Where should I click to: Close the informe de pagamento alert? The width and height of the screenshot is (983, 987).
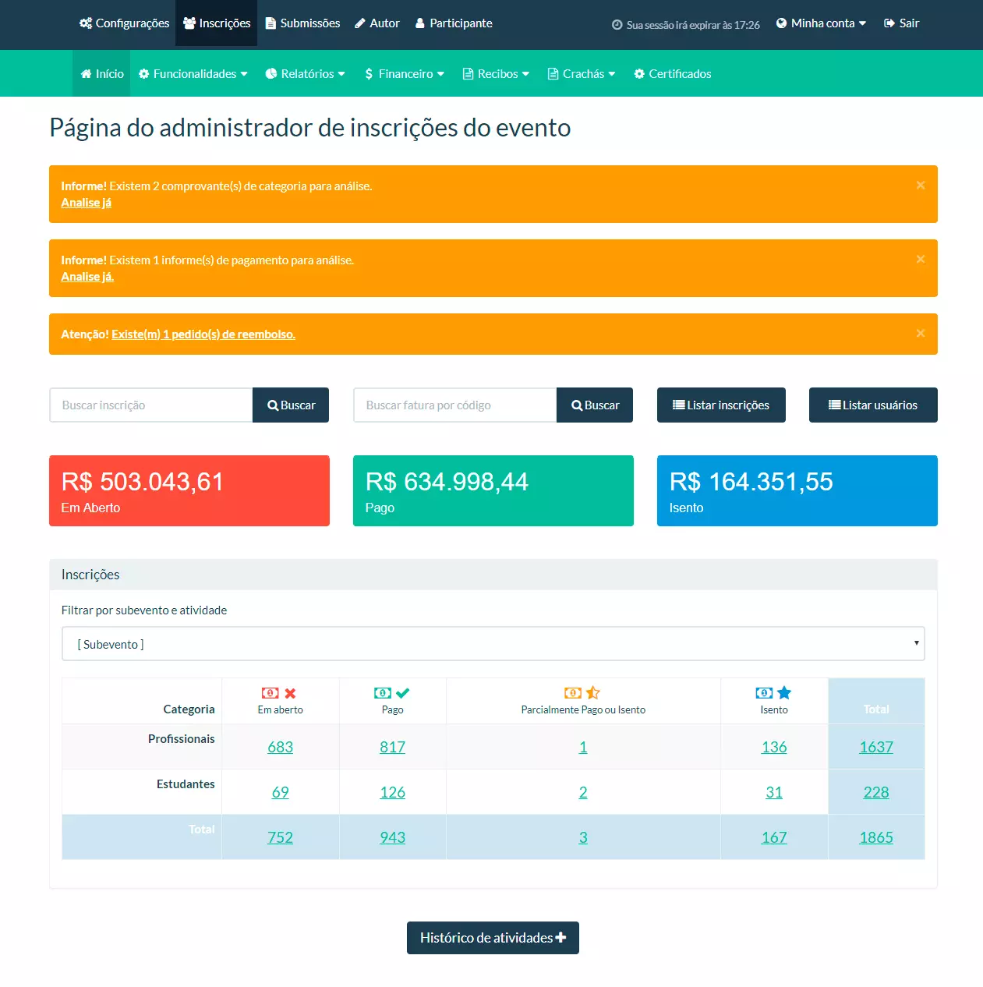(921, 260)
